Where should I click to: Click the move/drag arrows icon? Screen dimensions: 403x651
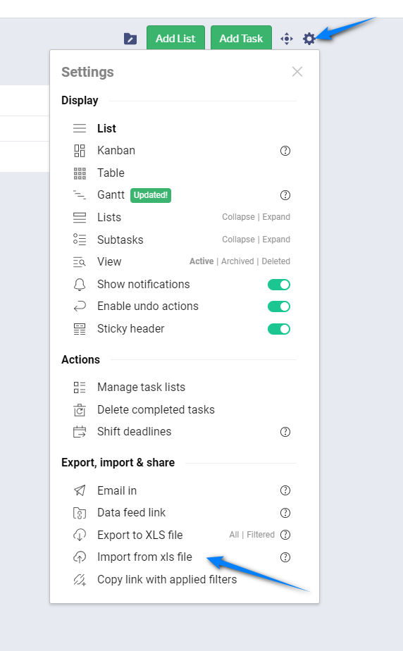click(287, 39)
